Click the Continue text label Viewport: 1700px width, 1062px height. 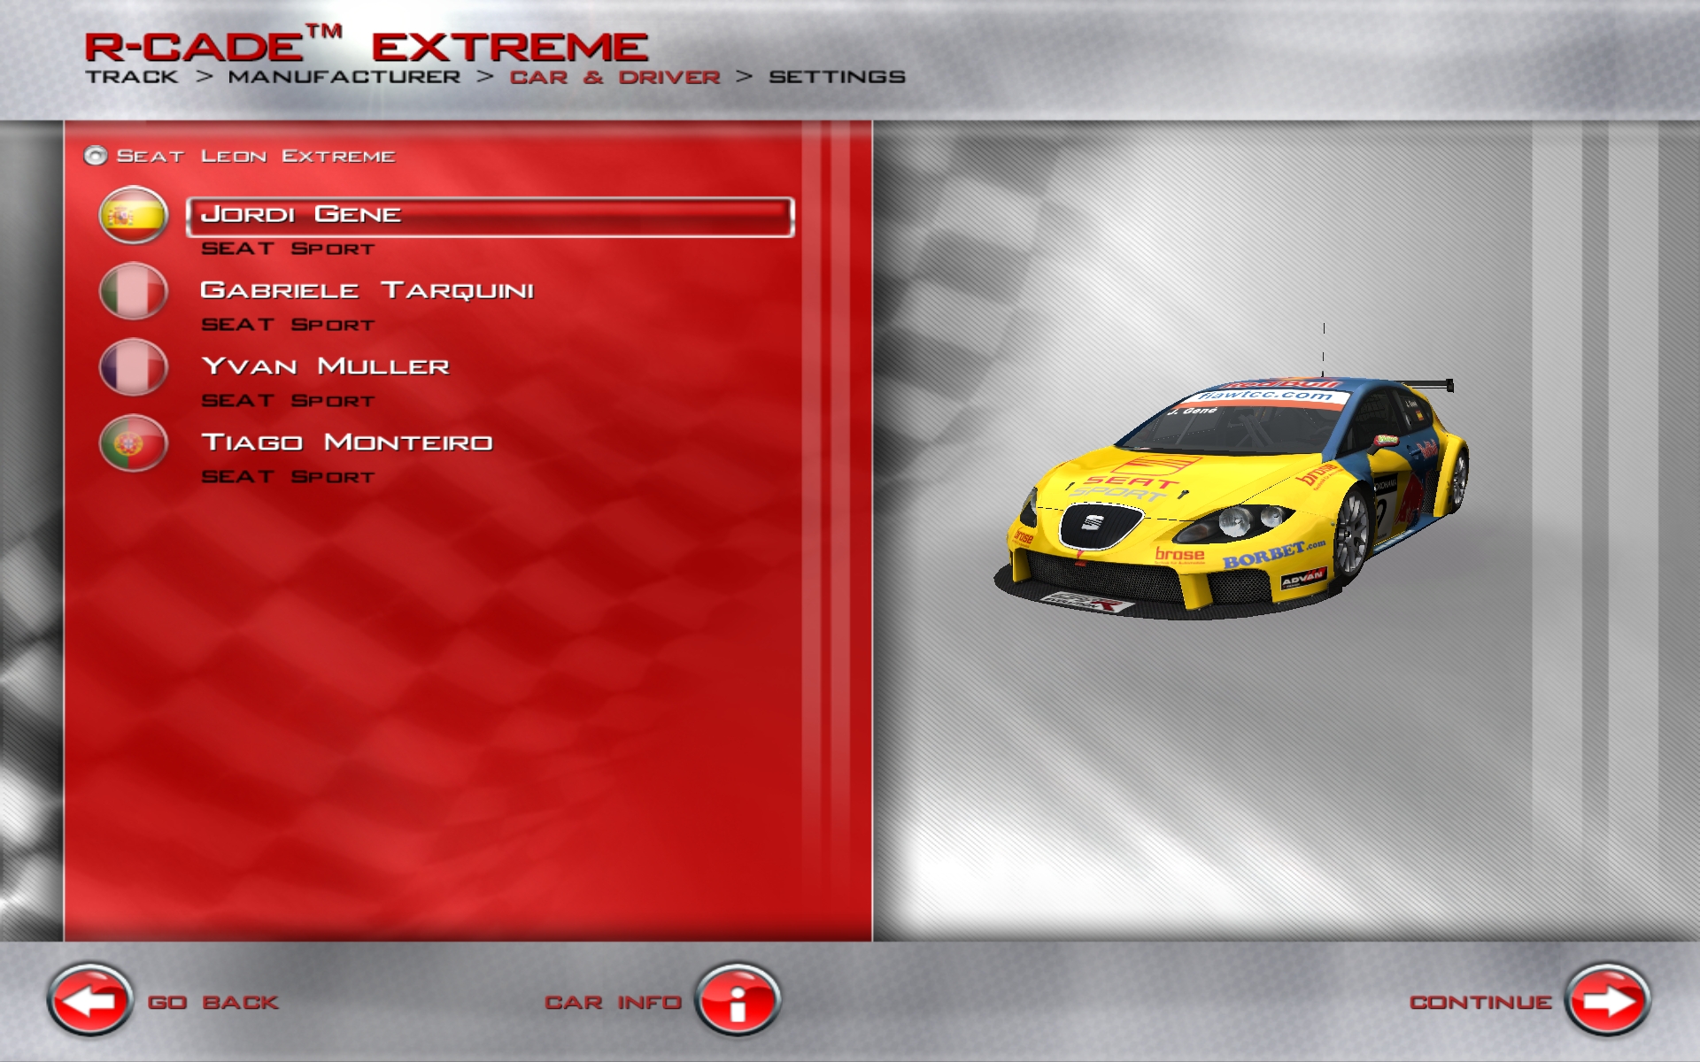coord(1480,1003)
